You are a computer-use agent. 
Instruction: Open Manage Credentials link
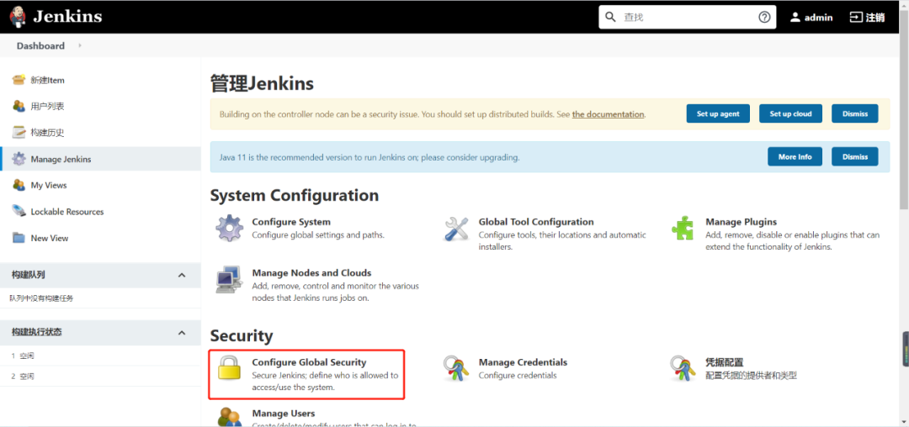pyautogui.click(x=523, y=362)
